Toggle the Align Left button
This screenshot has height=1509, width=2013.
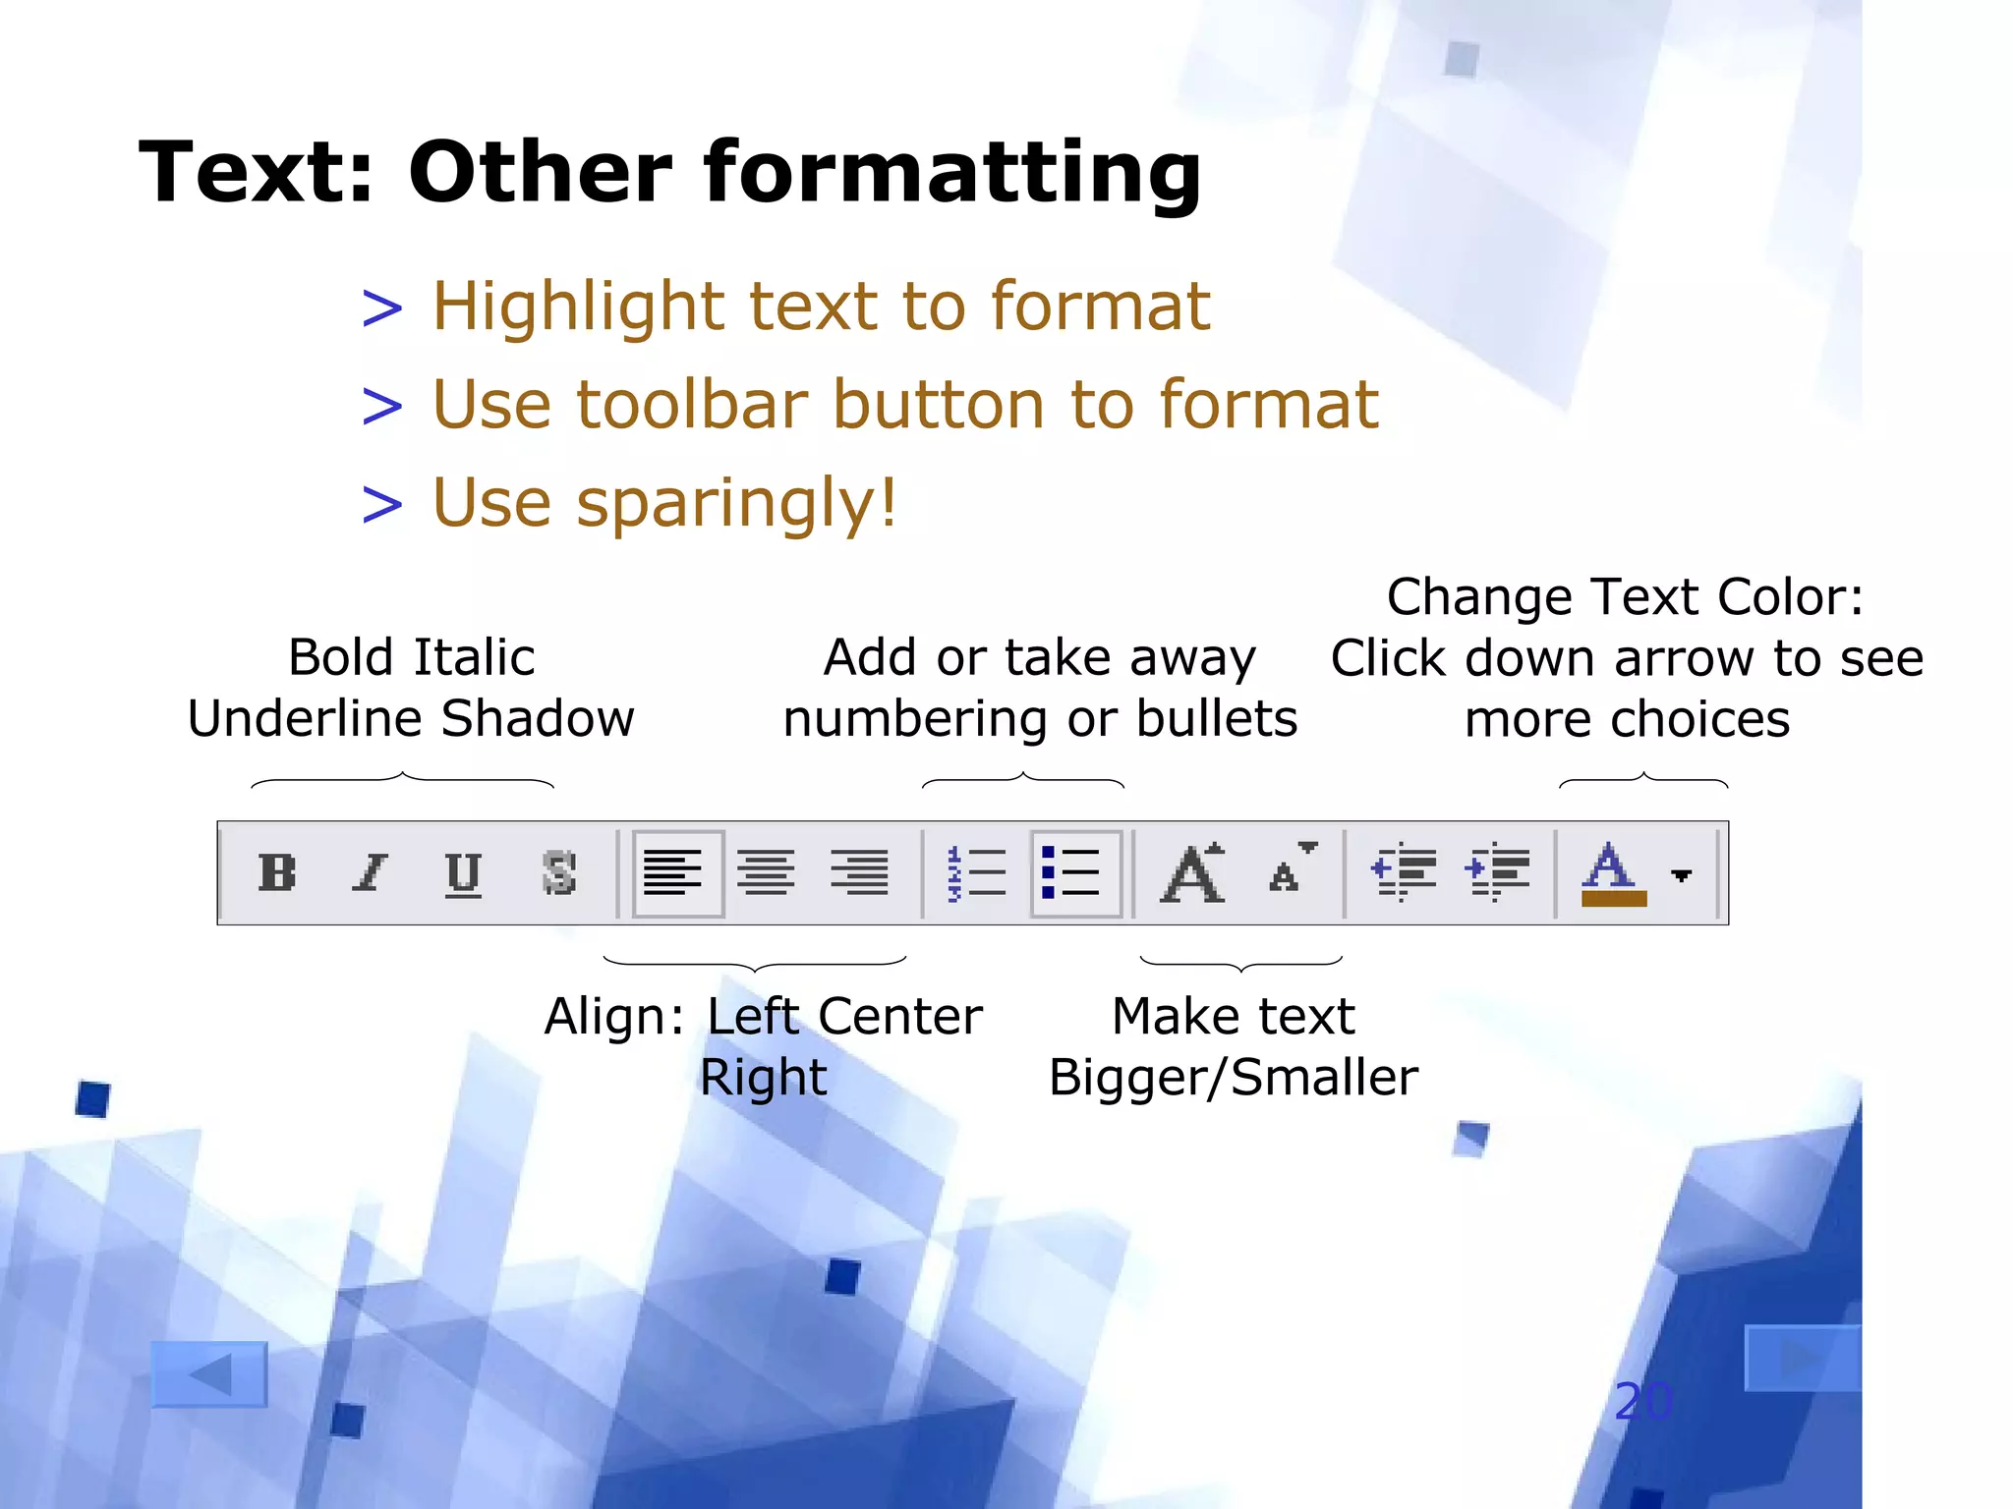(x=676, y=872)
